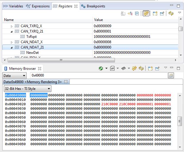Viewport: 184px width, 152px height.
Task: Open the Breakpoints tab
Action: point(93,6)
